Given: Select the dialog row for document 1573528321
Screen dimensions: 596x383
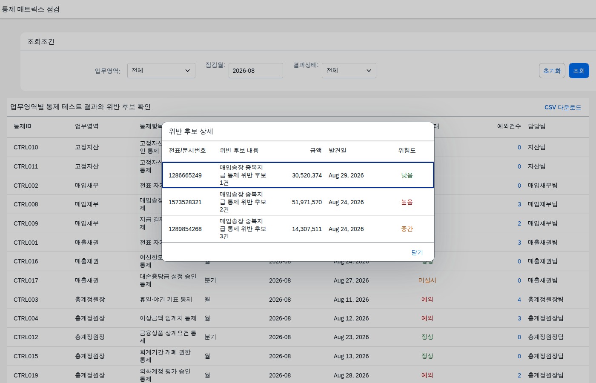Looking at the screenshot, I should click(298, 202).
